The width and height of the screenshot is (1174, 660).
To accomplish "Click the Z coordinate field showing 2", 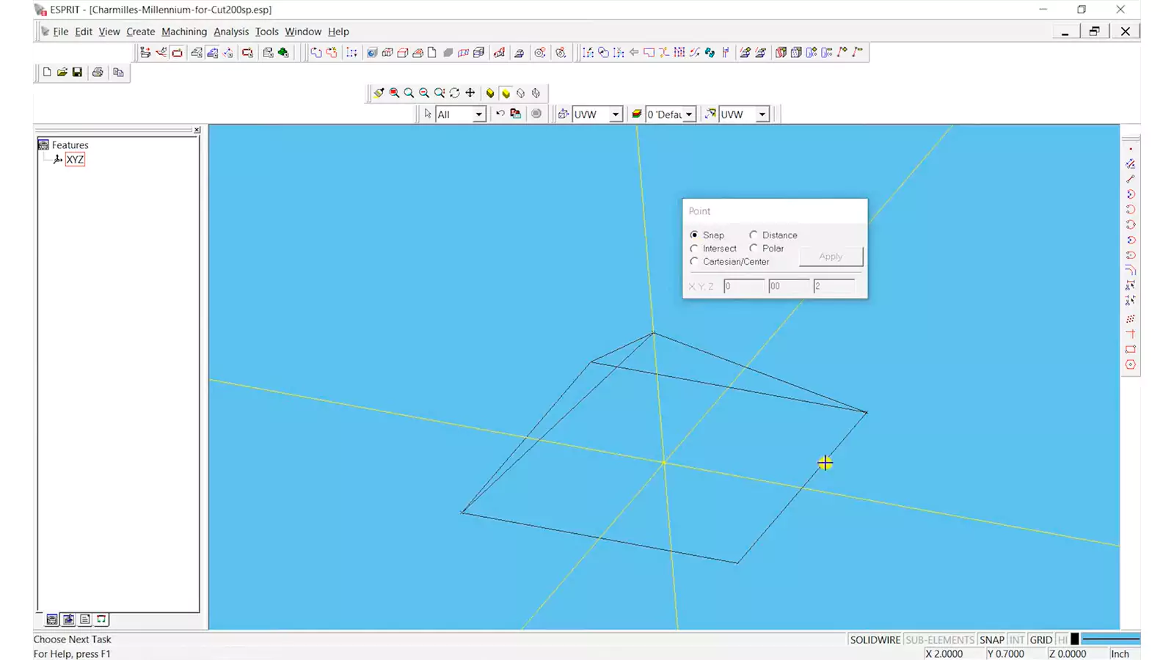I will click(x=834, y=286).
